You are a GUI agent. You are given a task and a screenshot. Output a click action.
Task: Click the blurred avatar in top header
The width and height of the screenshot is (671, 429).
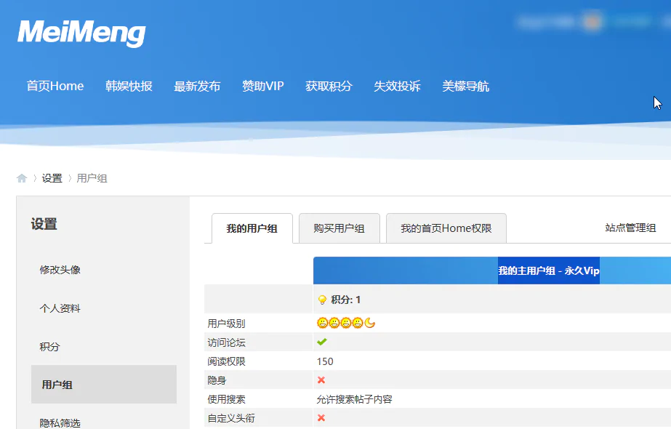pos(592,21)
